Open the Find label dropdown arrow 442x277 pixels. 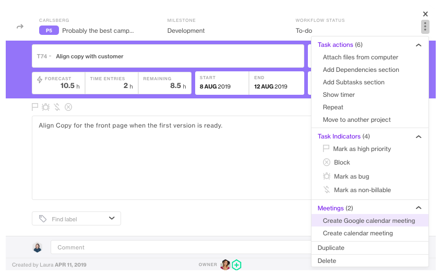[112, 218]
